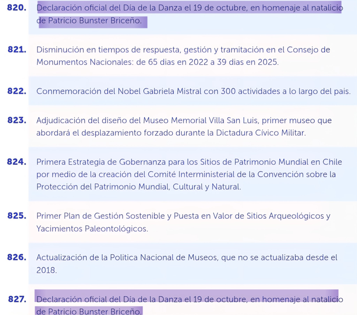
Task: Click the number 825 list marker
Action: click(x=16, y=216)
